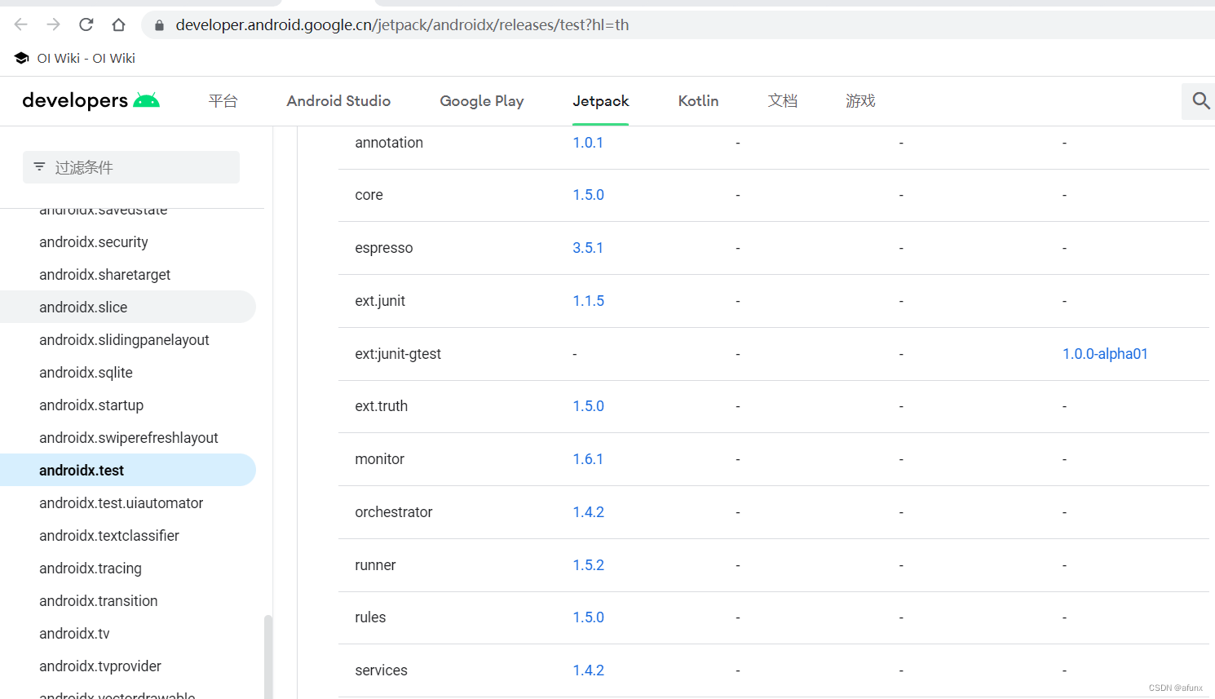Click the rules row label

370,617
